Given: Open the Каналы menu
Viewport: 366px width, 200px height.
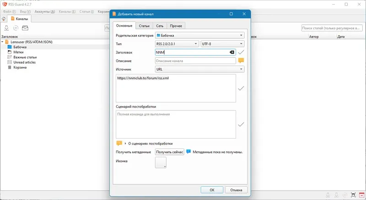Looking at the screenshot, I should (x=67, y=11).
